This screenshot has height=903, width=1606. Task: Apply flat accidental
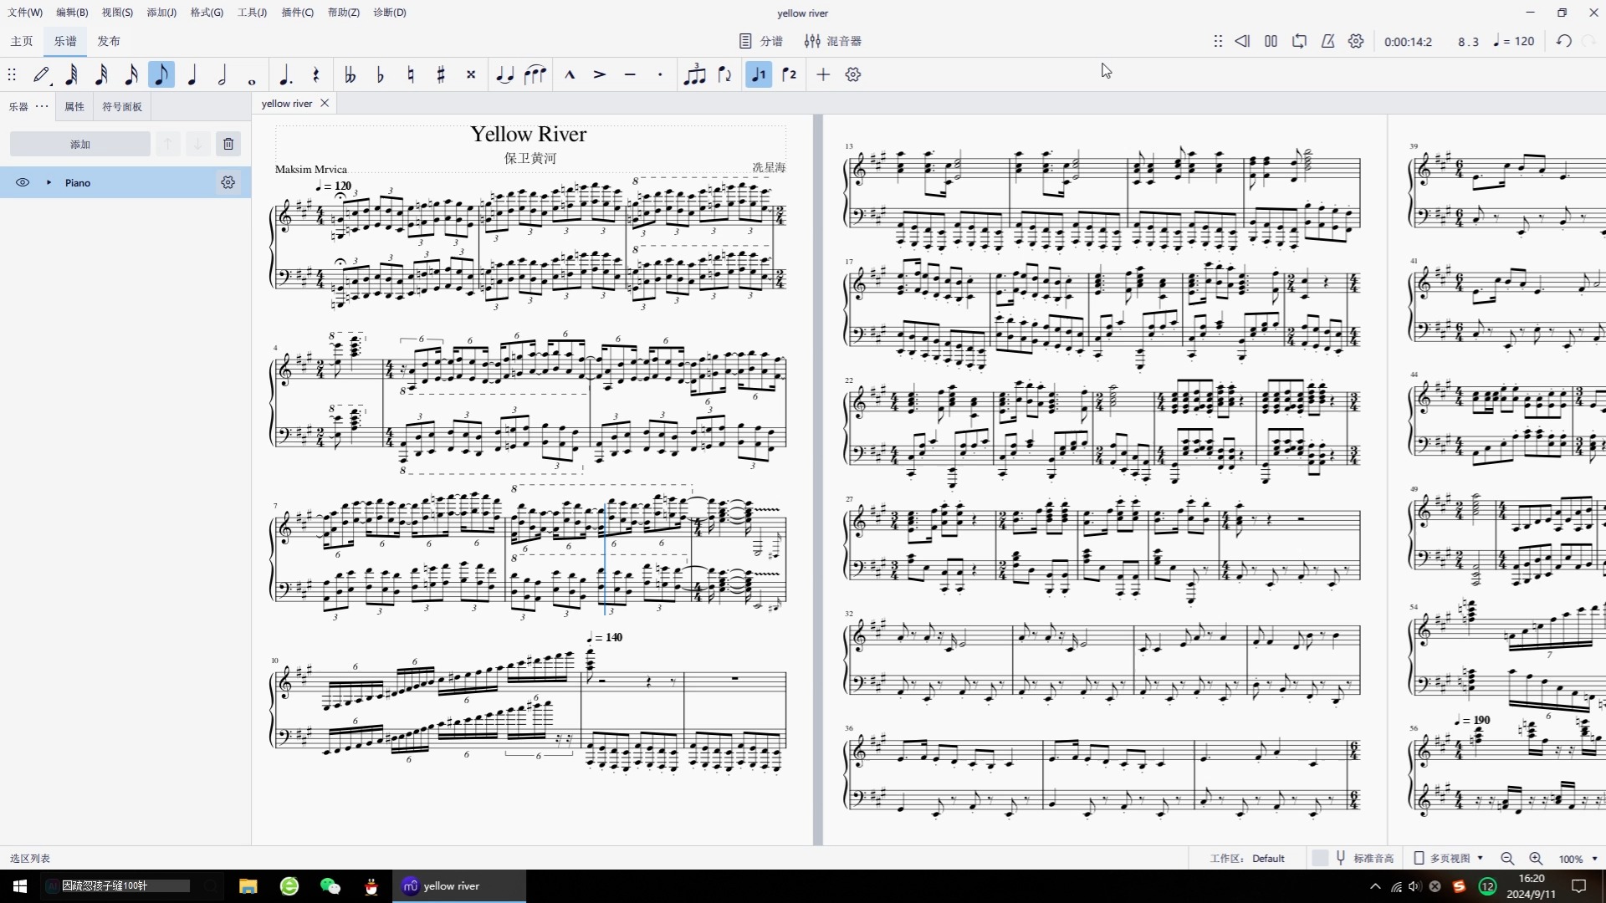(x=381, y=74)
